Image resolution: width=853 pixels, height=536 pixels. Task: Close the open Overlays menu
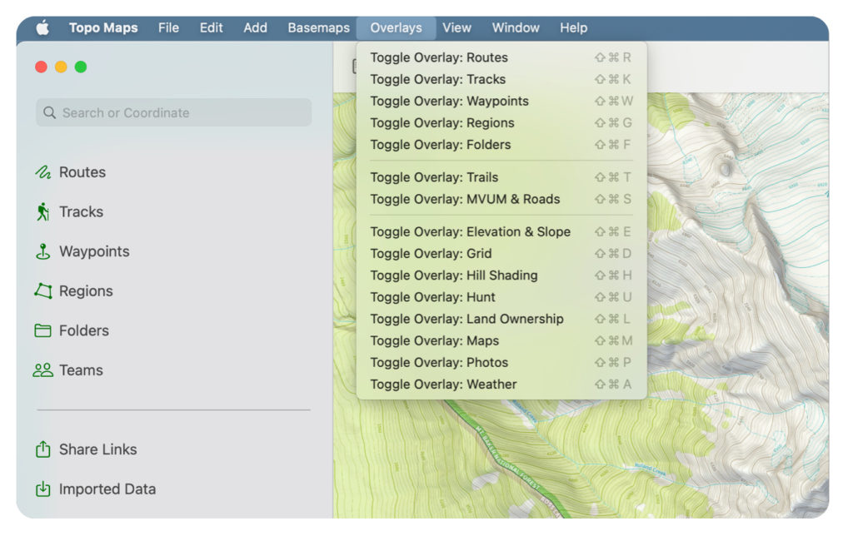click(x=396, y=27)
